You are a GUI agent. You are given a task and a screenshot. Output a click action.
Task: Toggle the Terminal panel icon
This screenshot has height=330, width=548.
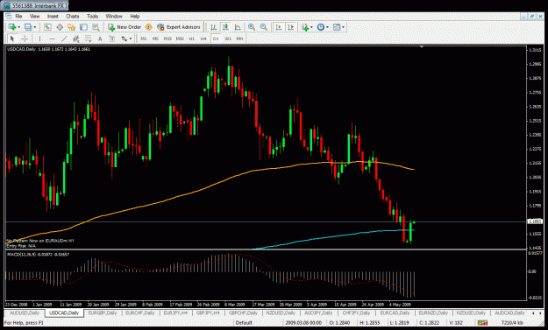click(x=83, y=27)
